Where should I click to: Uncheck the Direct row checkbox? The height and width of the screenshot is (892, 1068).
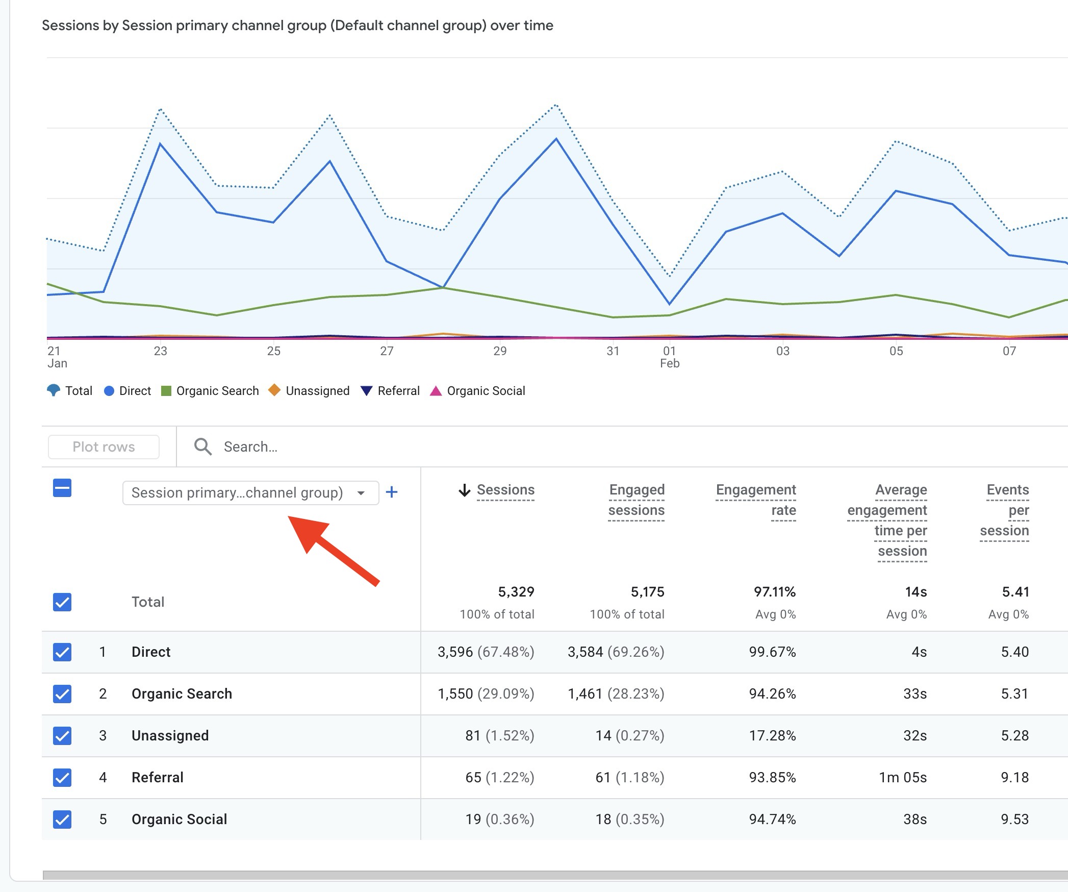point(62,652)
